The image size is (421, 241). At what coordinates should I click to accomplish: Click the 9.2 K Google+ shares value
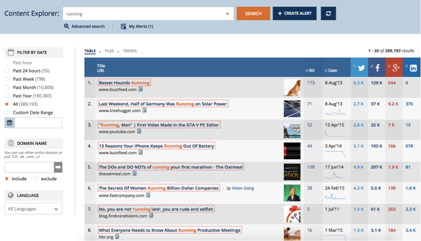pyautogui.click(x=393, y=104)
